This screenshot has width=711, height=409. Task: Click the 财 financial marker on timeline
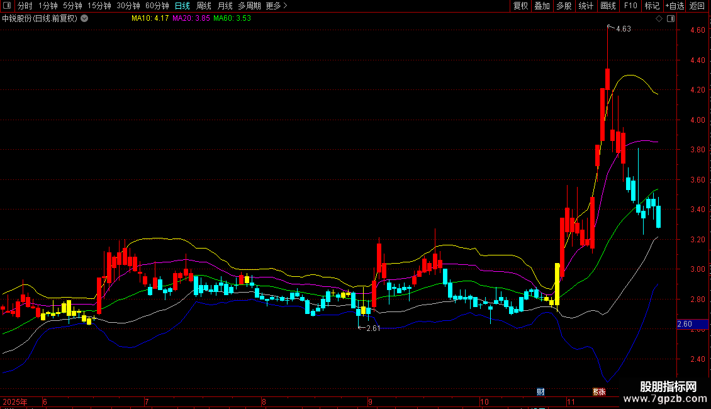540,392
